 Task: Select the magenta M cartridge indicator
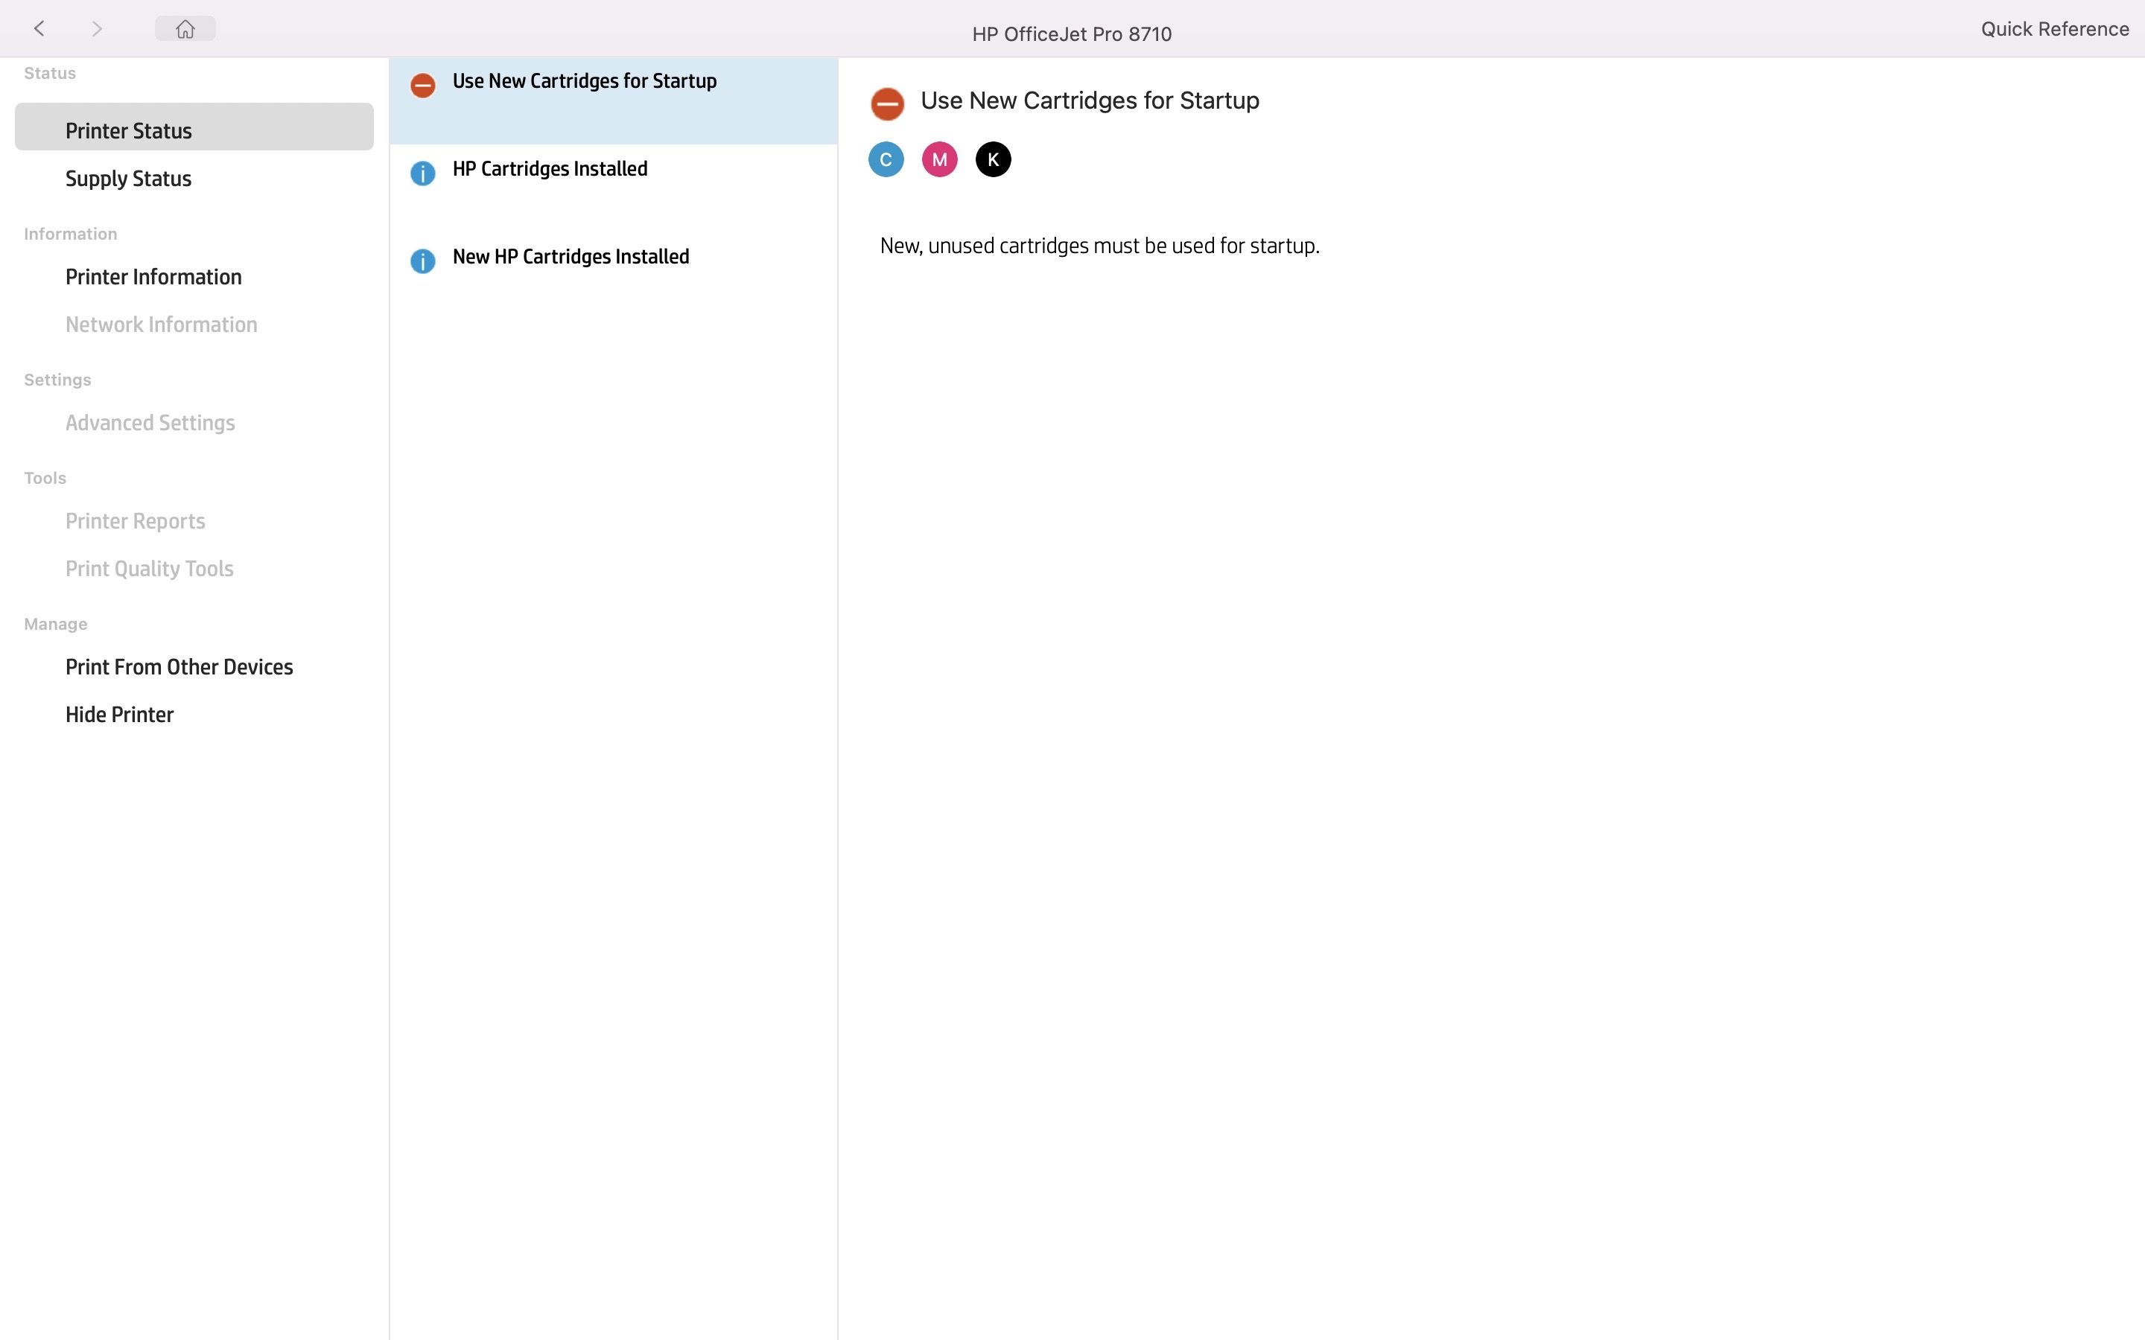click(939, 159)
